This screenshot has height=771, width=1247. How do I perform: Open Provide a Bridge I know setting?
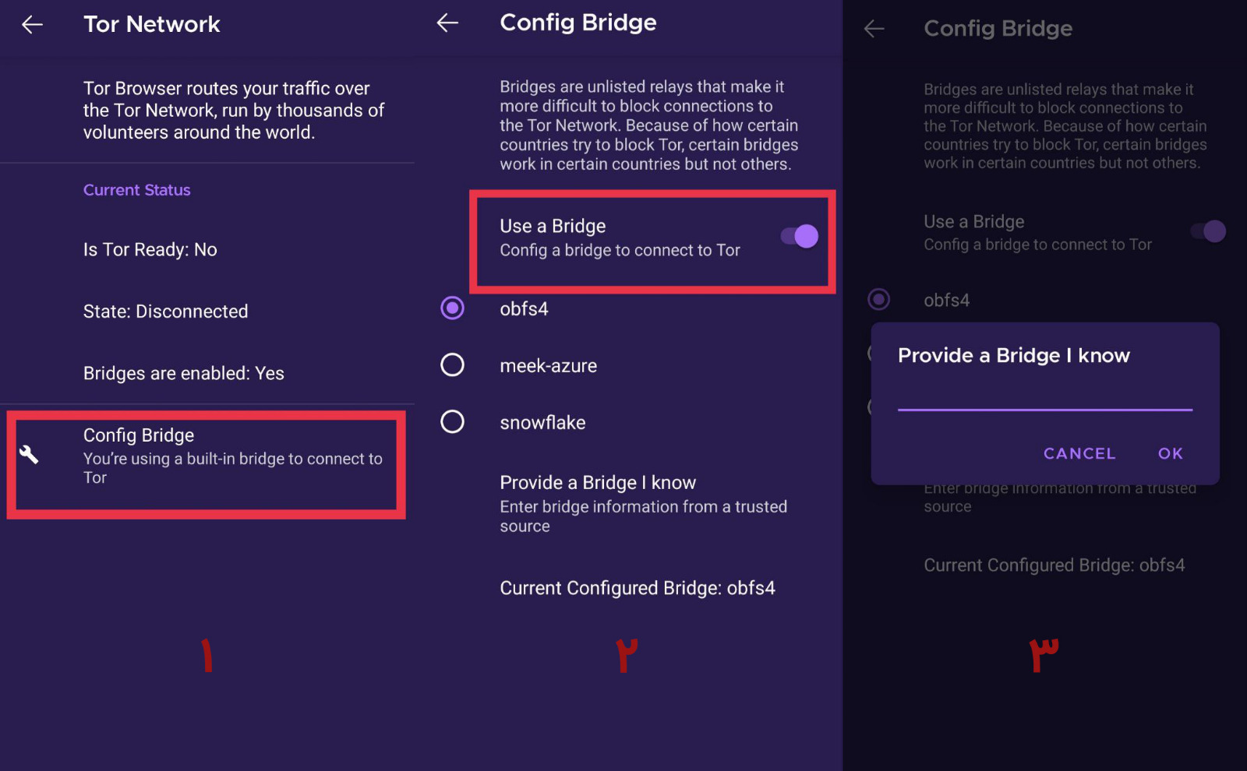644,503
